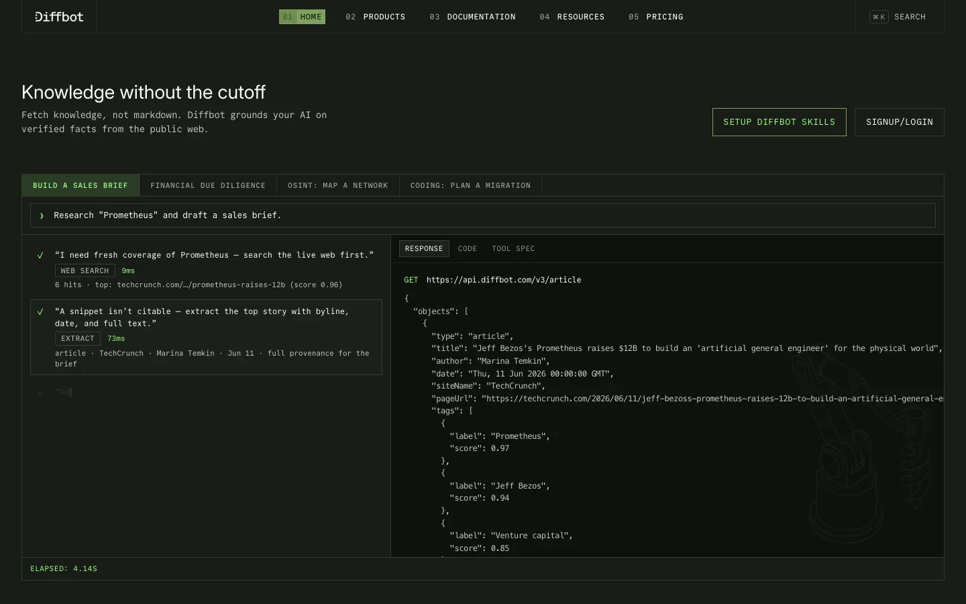Click the "Knowledge without the cutoff" heading

tap(144, 92)
